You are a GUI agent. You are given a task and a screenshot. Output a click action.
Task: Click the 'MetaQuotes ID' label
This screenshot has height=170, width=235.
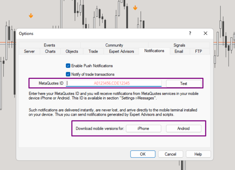(x=51, y=83)
